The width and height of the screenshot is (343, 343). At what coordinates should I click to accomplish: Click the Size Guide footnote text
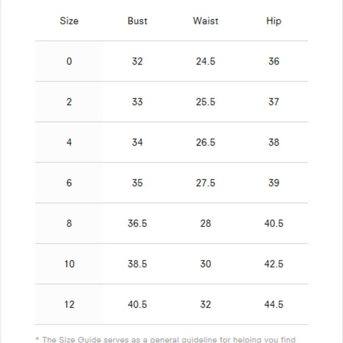coord(166,339)
